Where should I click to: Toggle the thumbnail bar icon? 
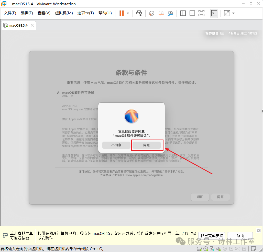point(192,13)
